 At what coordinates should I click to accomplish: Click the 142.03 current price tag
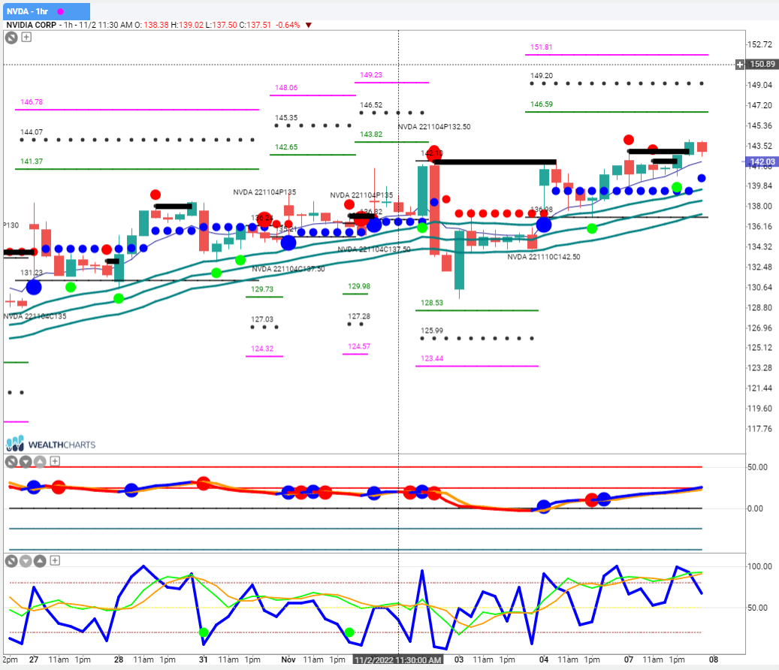click(x=762, y=161)
